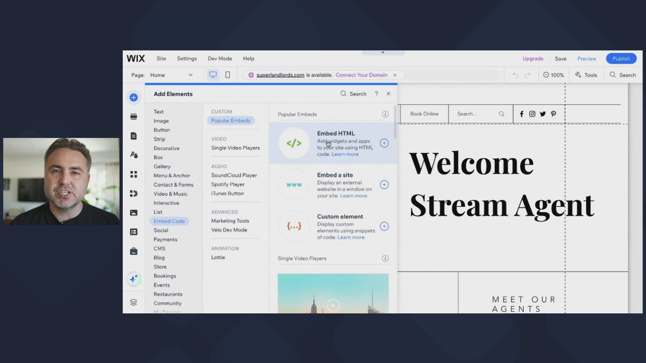The width and height of the screenshot is (646, 363).
Task: Switch to desktop view icon
Action: coord(213,75)
